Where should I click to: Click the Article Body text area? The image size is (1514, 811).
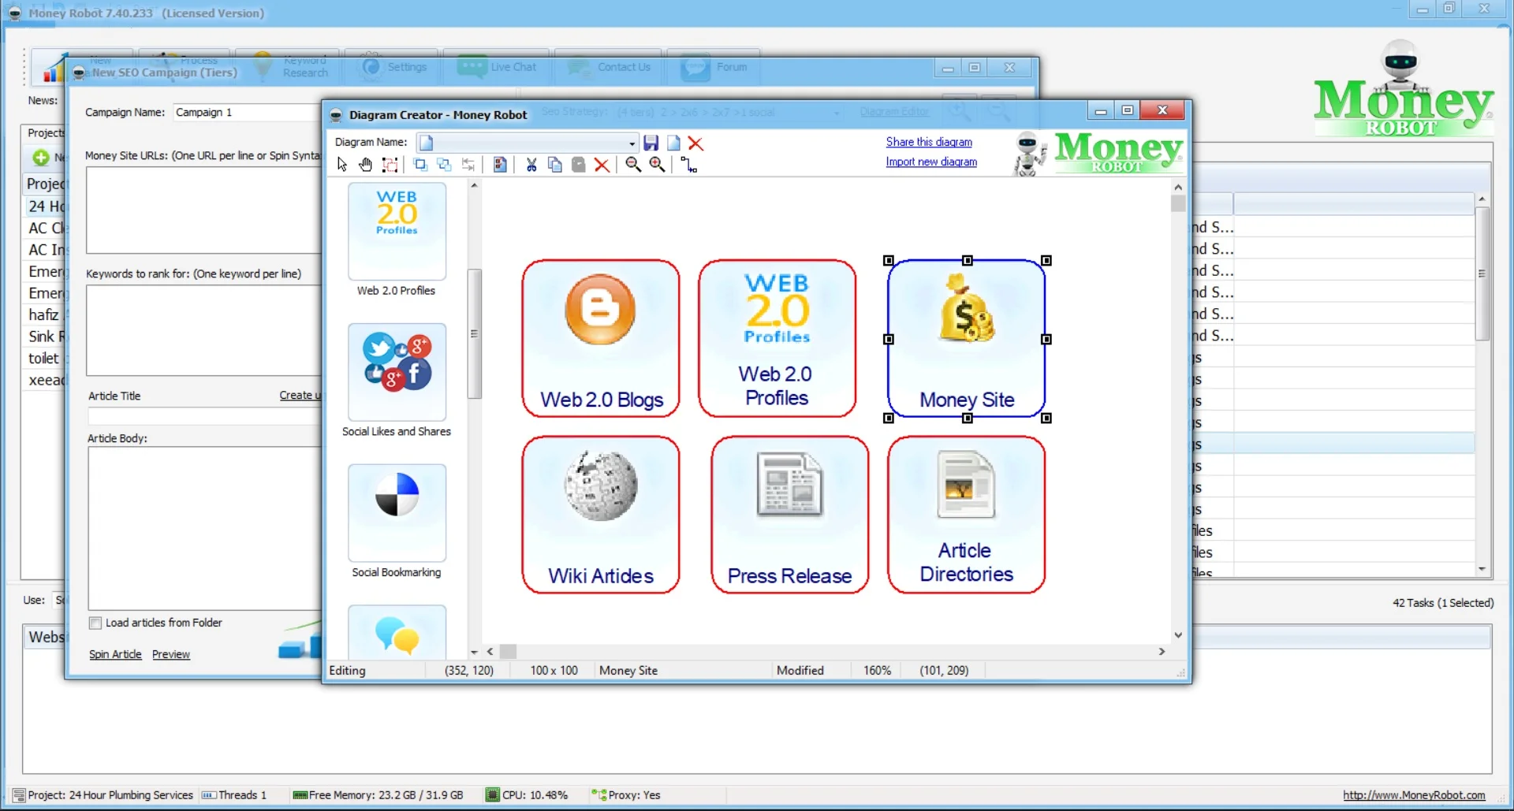coord(204,528)
